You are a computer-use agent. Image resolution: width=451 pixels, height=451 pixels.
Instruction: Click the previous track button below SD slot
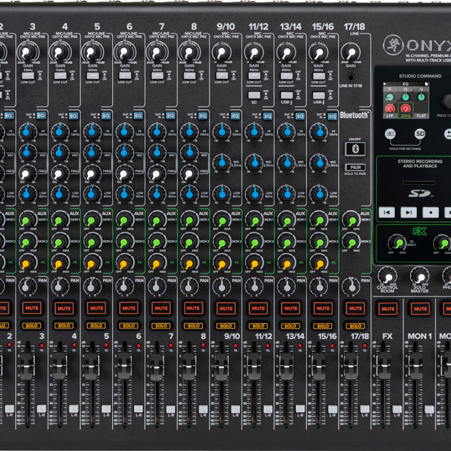[387, 213]
